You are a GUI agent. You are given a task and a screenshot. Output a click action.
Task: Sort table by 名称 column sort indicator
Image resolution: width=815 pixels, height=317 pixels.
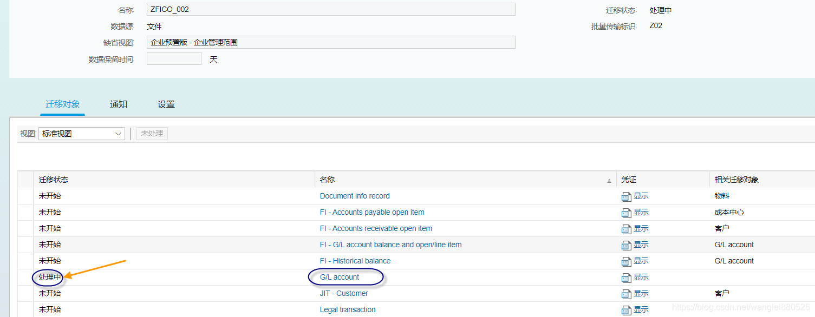click(609, 181)
